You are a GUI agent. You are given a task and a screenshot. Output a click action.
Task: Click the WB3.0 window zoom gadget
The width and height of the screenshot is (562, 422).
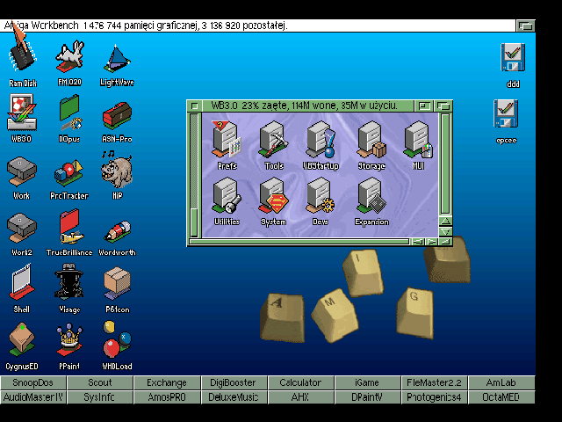(x=424, y=105)
